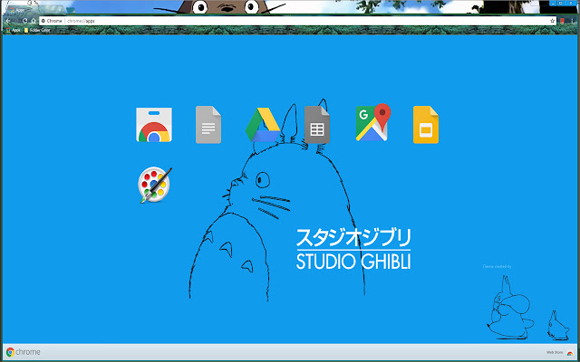This screenshot has height=362, width=580.
Task: Open the Chrome Web Store app
Action: [x=154, y=125]
